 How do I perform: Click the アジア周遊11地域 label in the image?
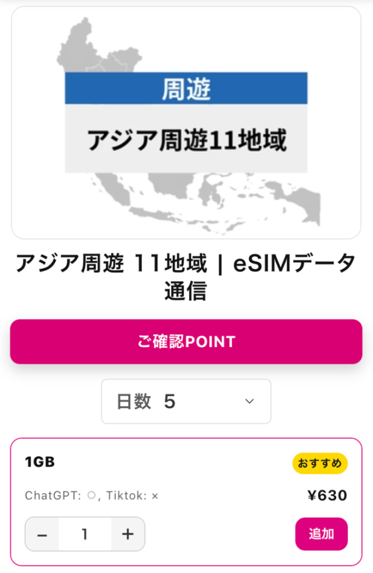pos(186,140)
